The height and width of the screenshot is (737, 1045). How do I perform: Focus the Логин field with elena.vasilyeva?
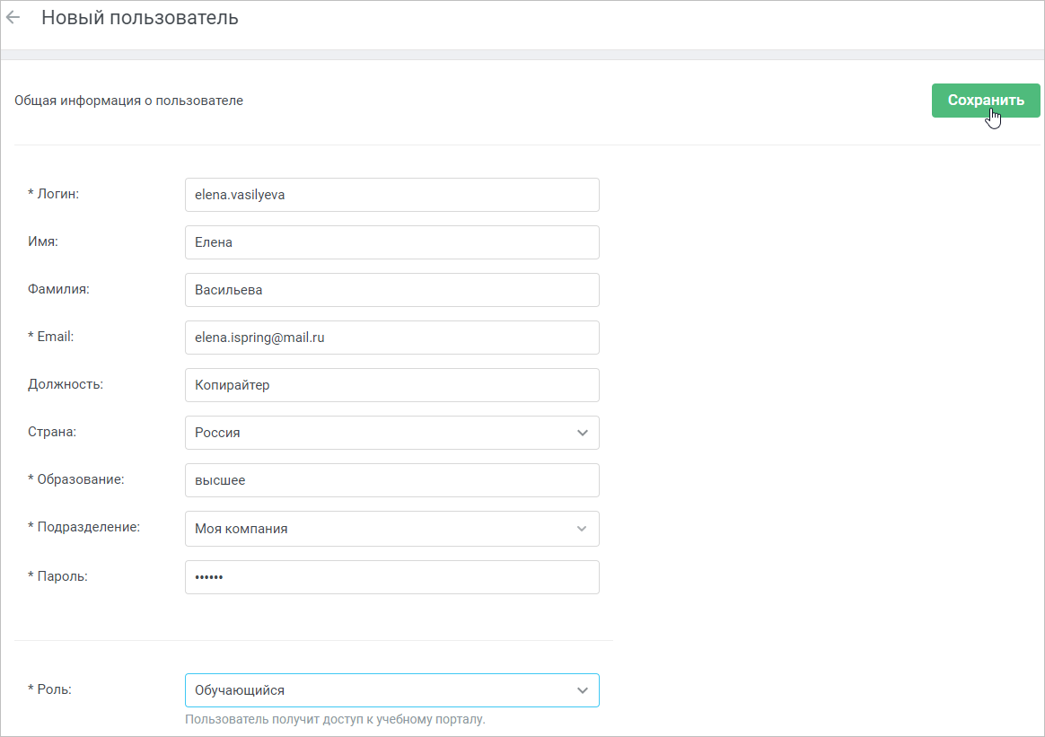[x=391, y=195]
